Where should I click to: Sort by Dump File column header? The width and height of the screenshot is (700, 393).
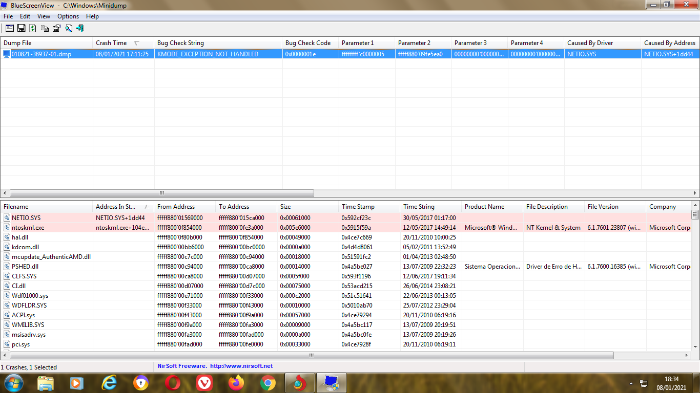(46, 43)
